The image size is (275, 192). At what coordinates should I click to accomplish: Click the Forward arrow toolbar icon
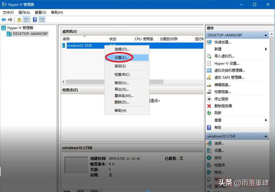point(10,20)
